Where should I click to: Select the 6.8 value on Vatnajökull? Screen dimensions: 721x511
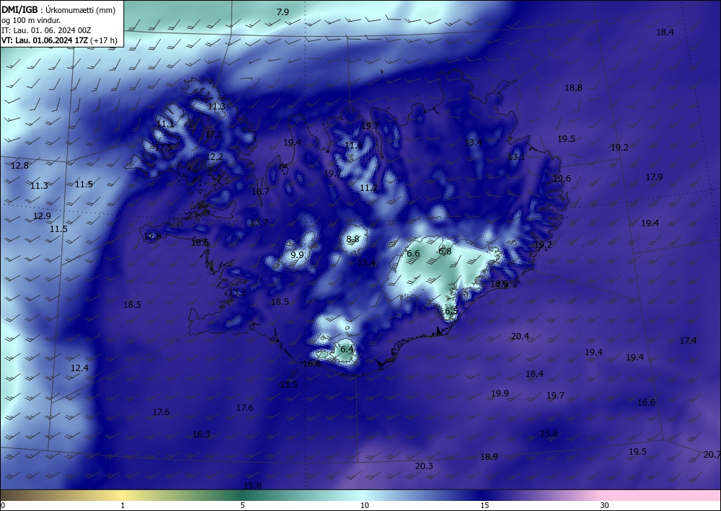coord(445,251)
